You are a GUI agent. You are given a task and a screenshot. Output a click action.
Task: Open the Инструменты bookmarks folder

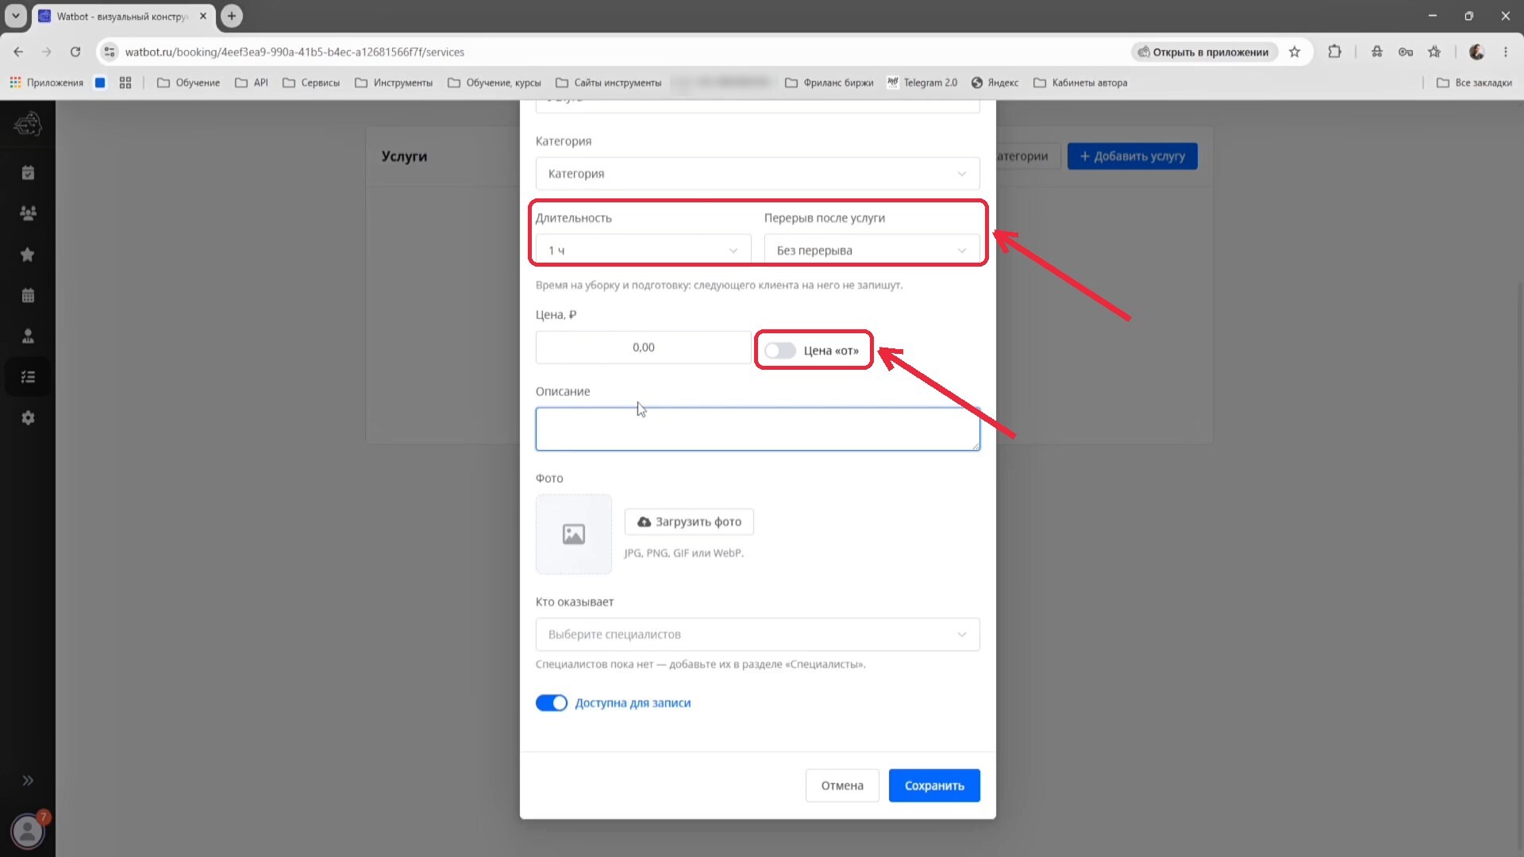coord(394,83)
